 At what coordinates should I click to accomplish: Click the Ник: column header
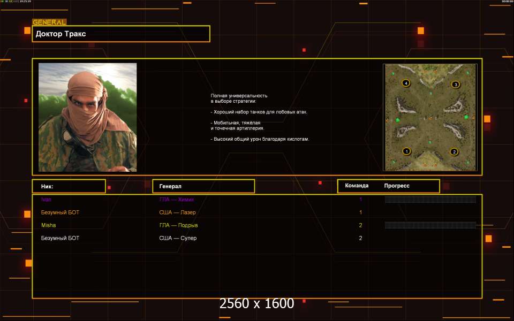pos(69,186)
